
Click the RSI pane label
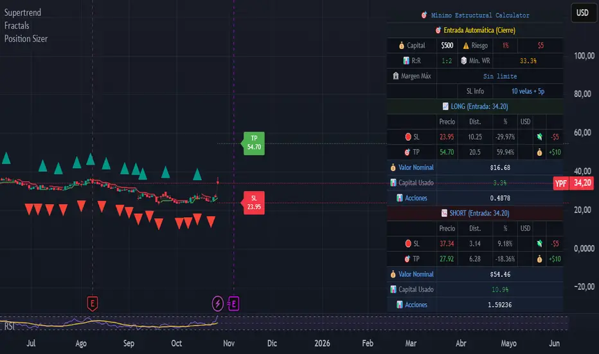10,326
